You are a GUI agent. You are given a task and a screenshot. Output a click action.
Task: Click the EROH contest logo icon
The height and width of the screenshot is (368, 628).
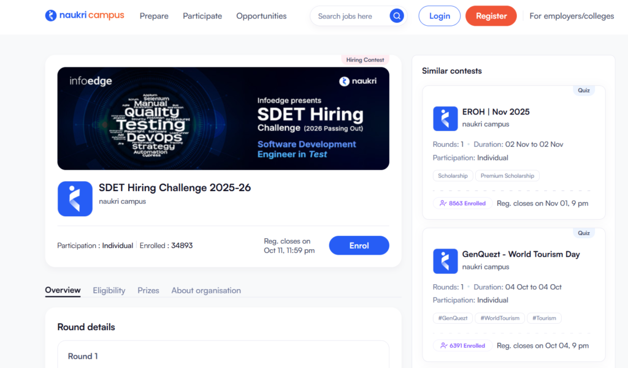click(445, 119)
